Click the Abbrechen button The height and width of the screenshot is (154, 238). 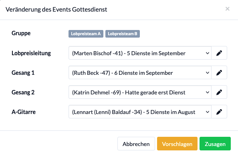pos(136,144)
